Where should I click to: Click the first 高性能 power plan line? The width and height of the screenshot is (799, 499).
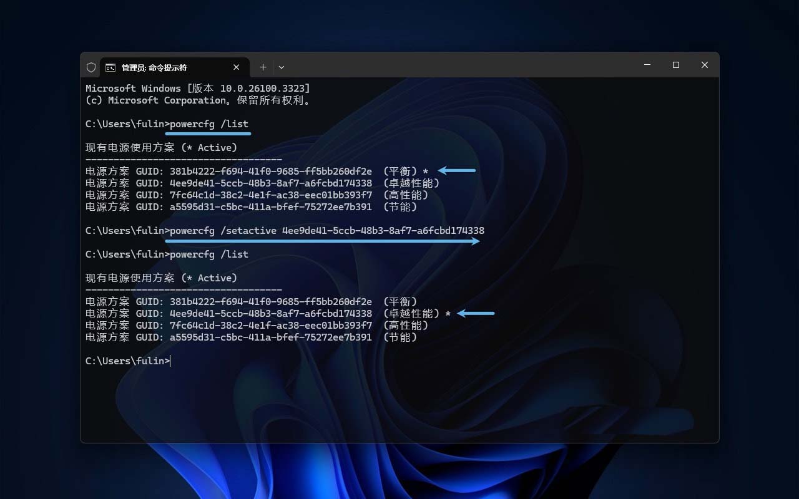pos(257,195)
